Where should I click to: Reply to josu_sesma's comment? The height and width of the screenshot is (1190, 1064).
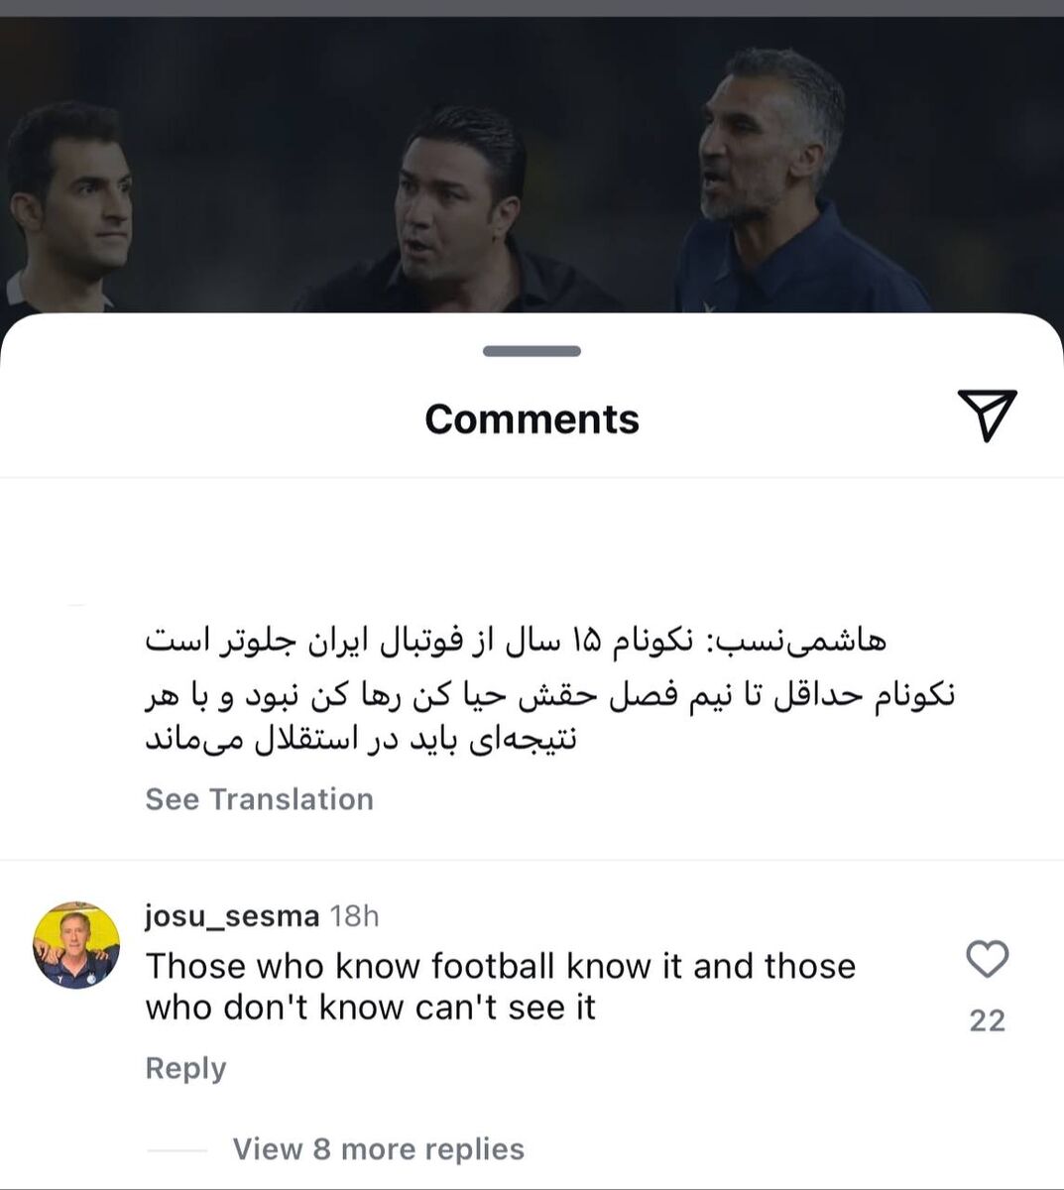point(185,1068)
